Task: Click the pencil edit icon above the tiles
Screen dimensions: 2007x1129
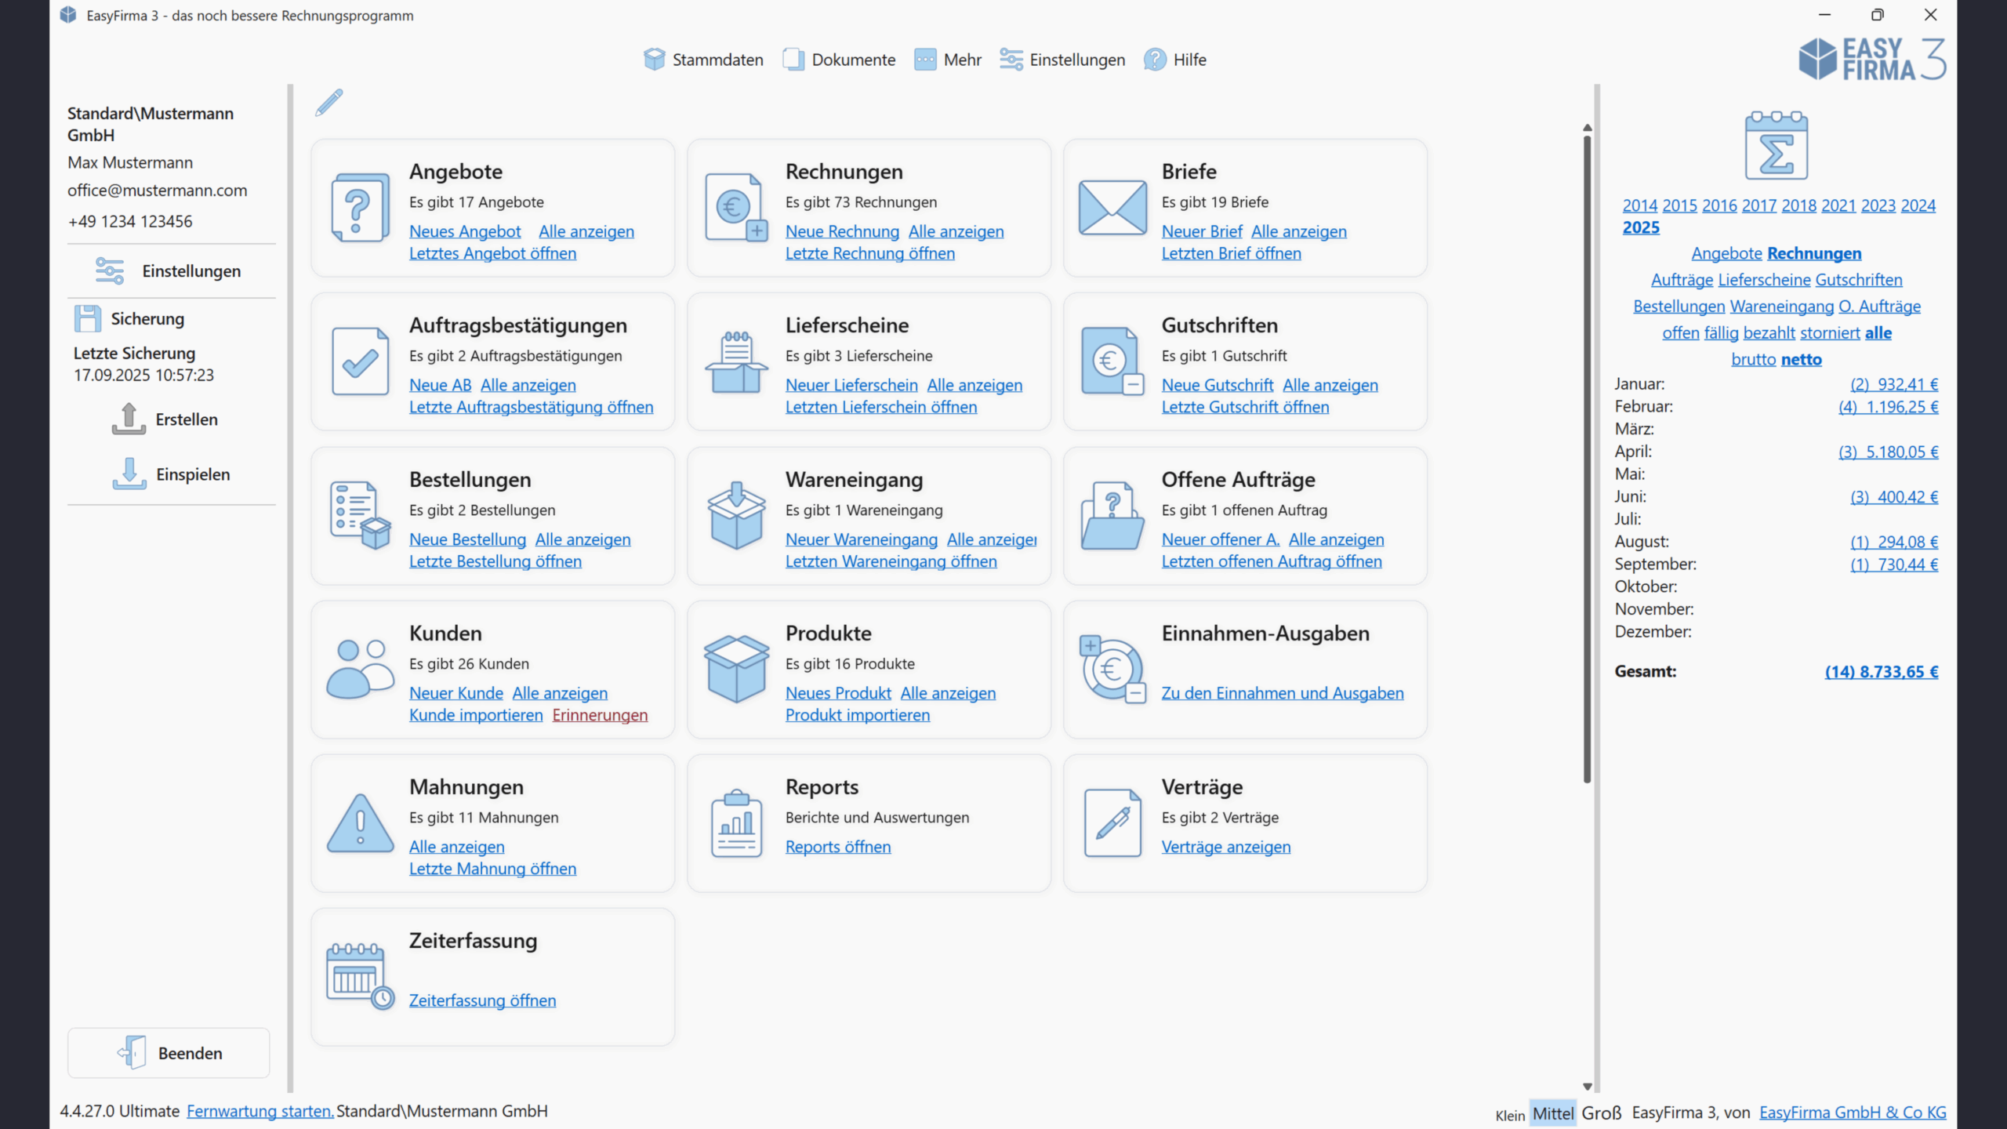Action: point(329,102)
